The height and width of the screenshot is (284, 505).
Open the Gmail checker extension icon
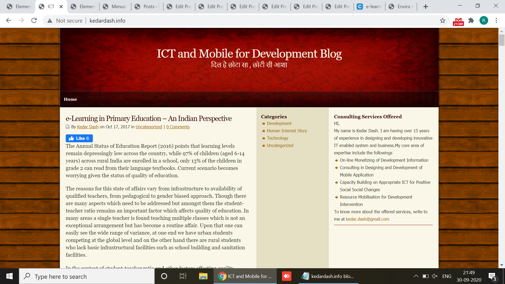point(458,21)
